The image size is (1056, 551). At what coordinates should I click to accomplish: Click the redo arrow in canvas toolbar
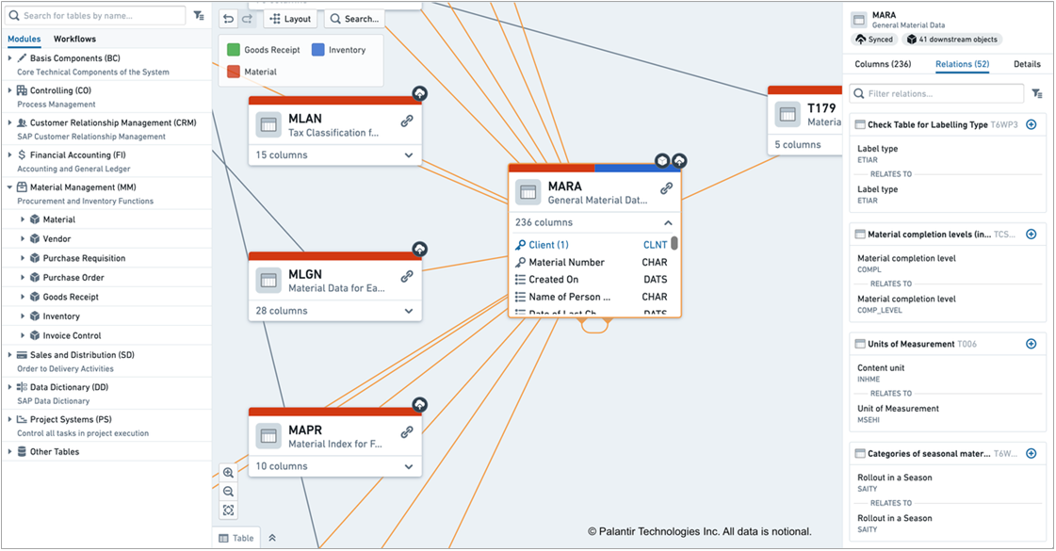(247, 19)
